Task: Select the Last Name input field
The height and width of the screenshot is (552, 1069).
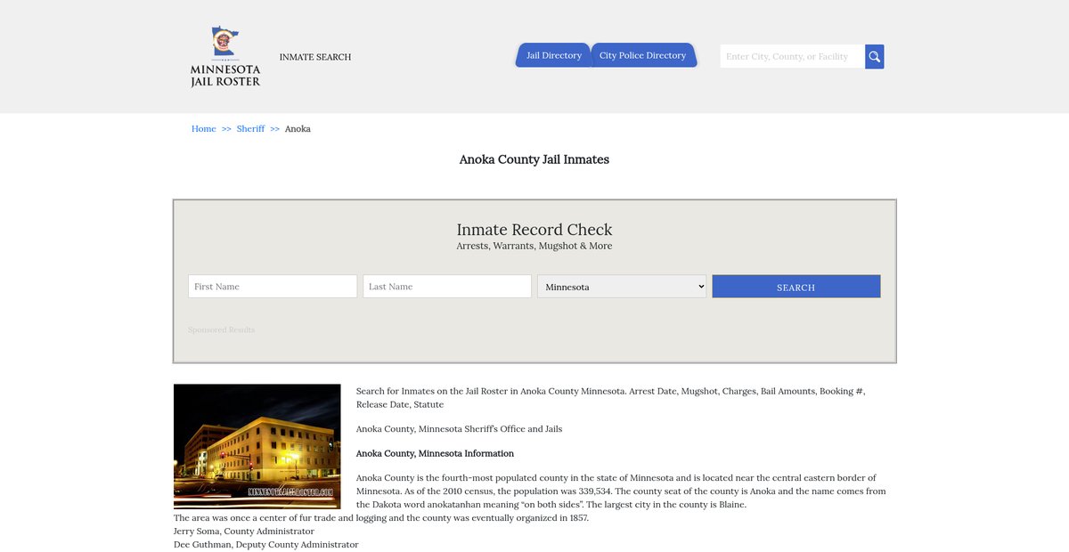Action: coord(447,287)
